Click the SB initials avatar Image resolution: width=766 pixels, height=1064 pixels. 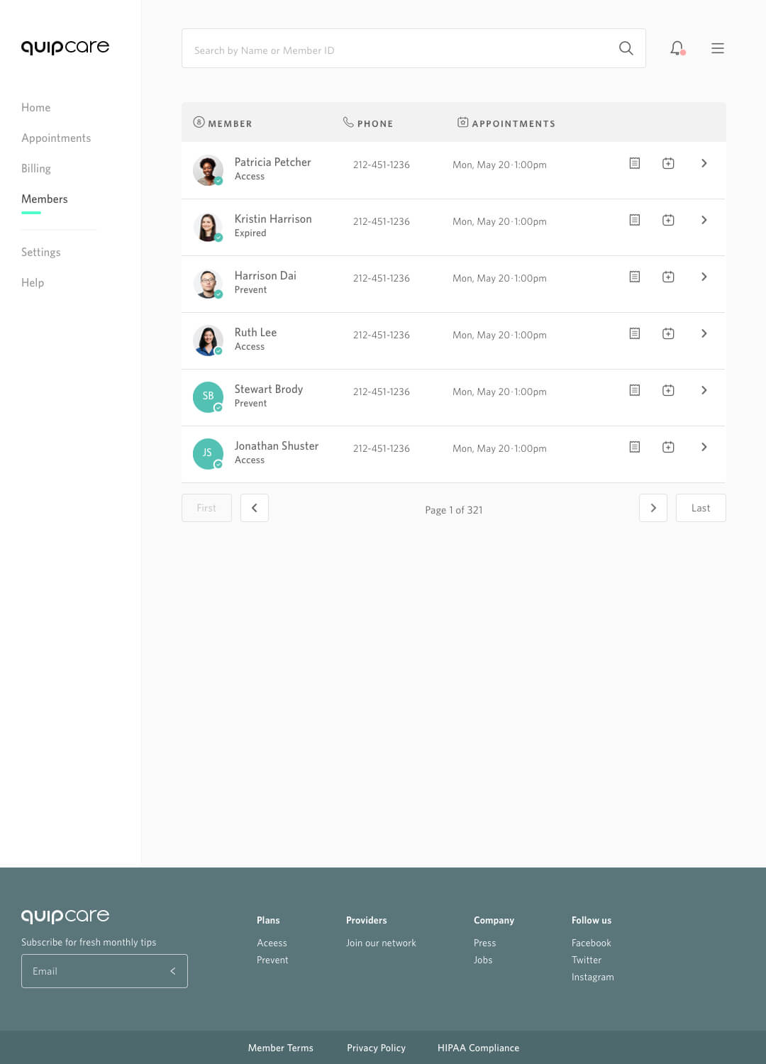click(208, 397)
